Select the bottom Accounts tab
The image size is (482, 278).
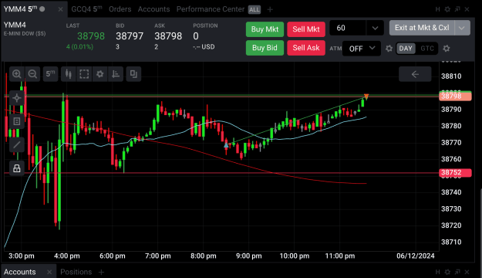[x=20, y=272]
